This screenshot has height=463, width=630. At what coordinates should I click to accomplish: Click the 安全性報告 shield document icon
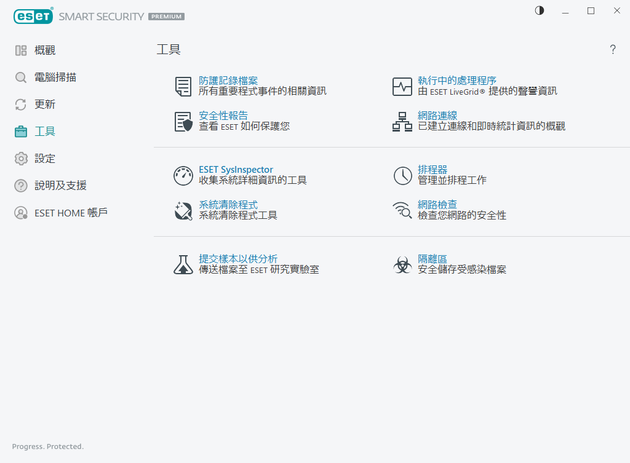183,122
